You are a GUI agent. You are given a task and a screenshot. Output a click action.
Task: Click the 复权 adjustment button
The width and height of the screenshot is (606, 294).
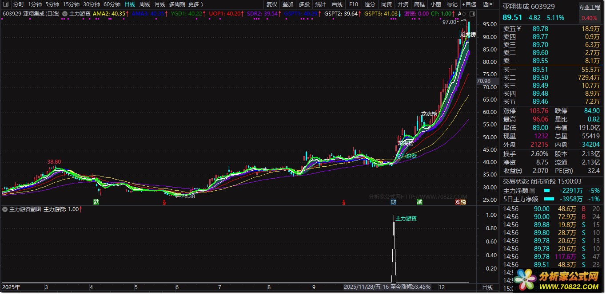click(271, 4)
